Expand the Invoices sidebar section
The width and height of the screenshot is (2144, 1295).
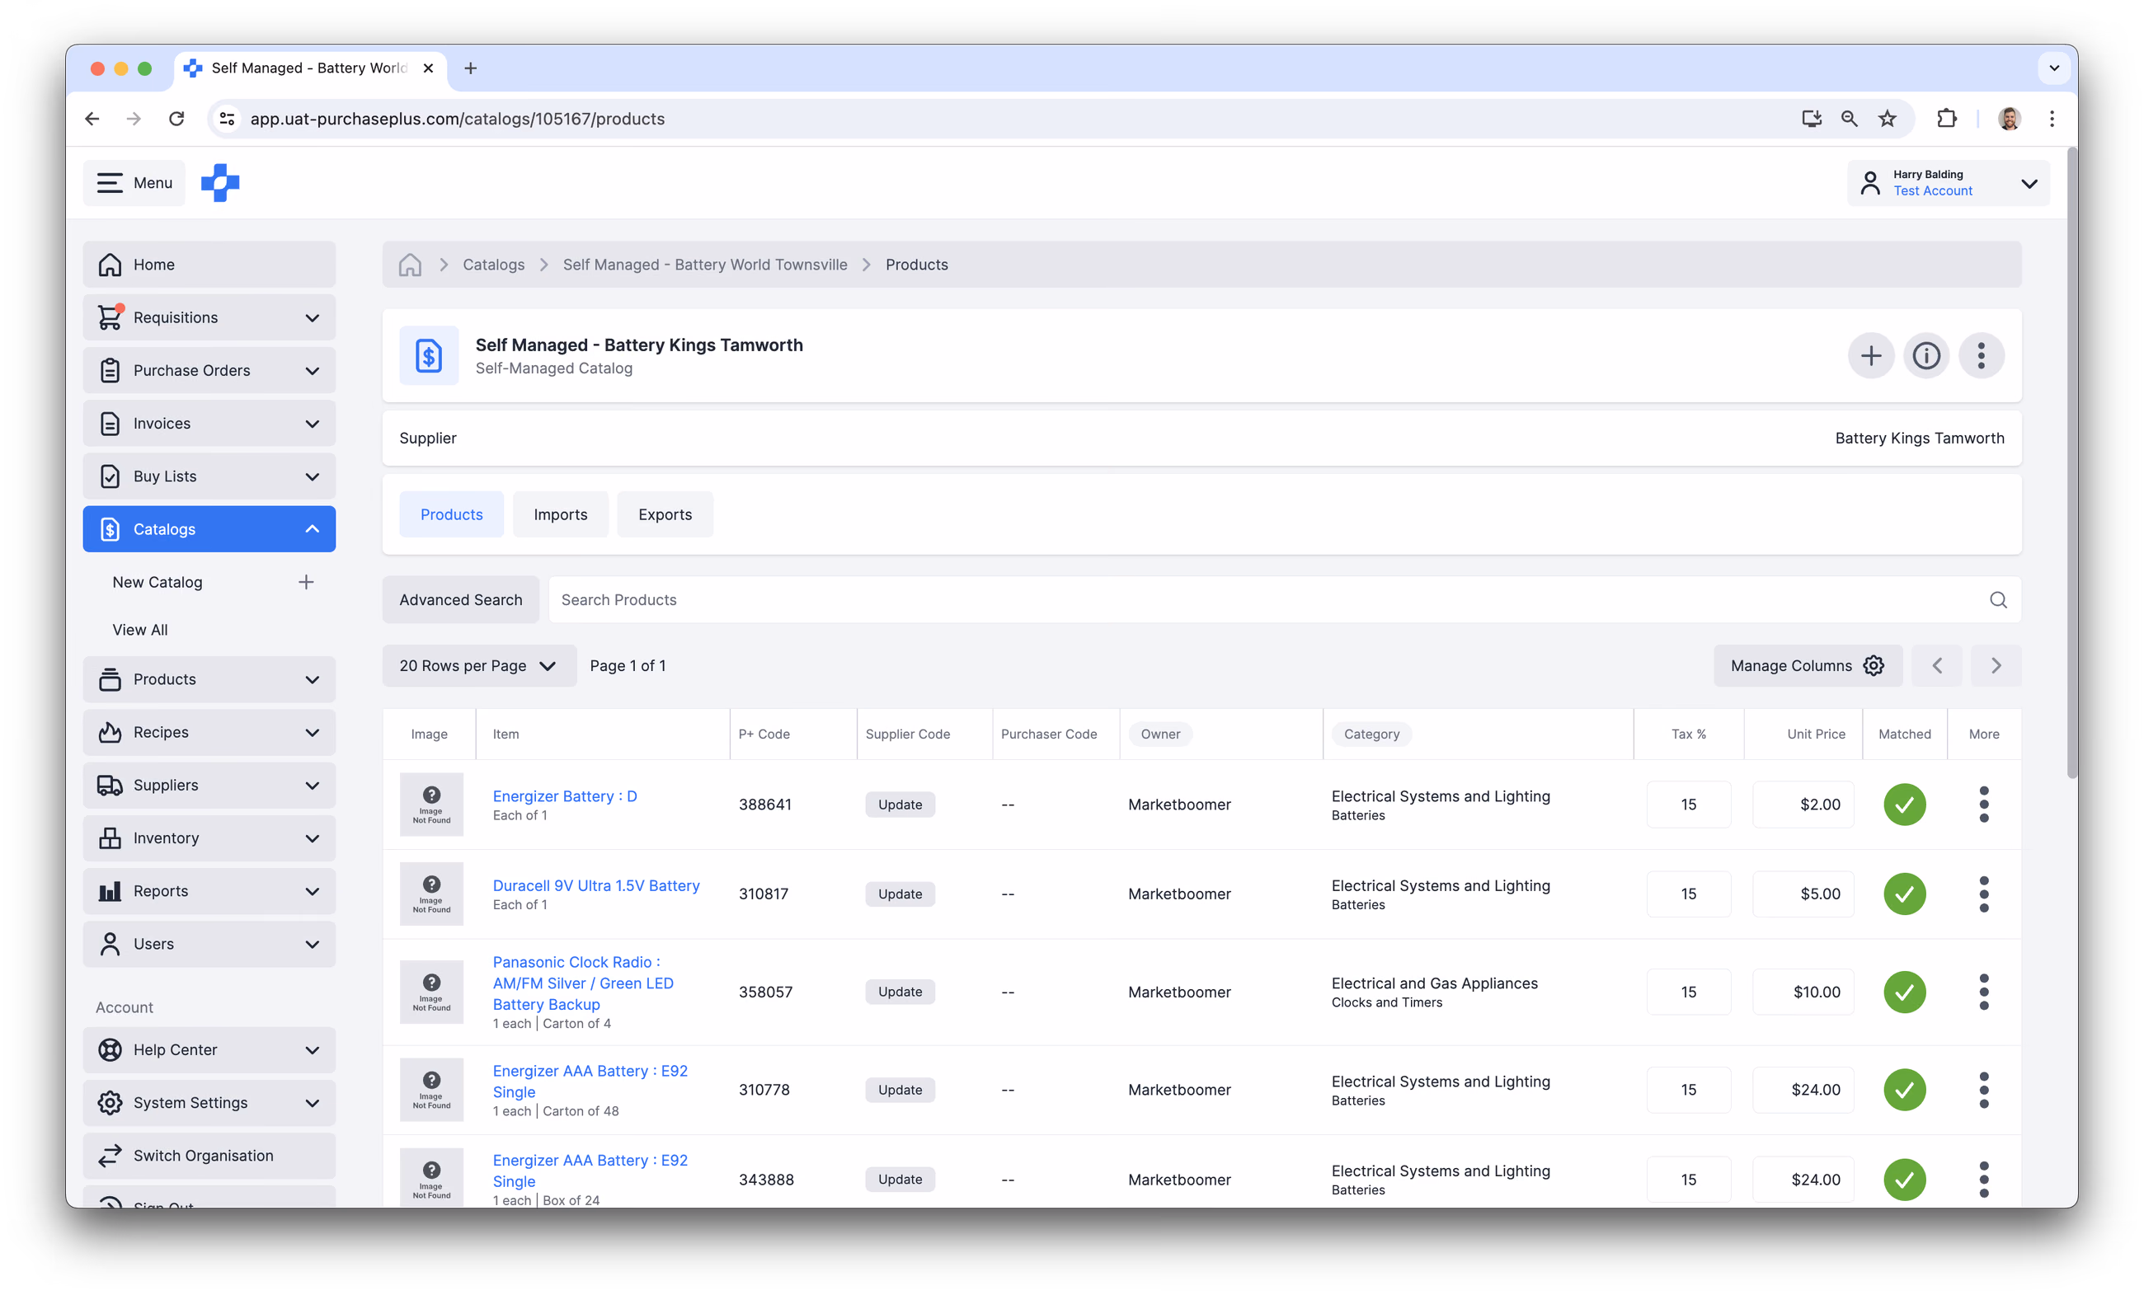tap(209, 424)
